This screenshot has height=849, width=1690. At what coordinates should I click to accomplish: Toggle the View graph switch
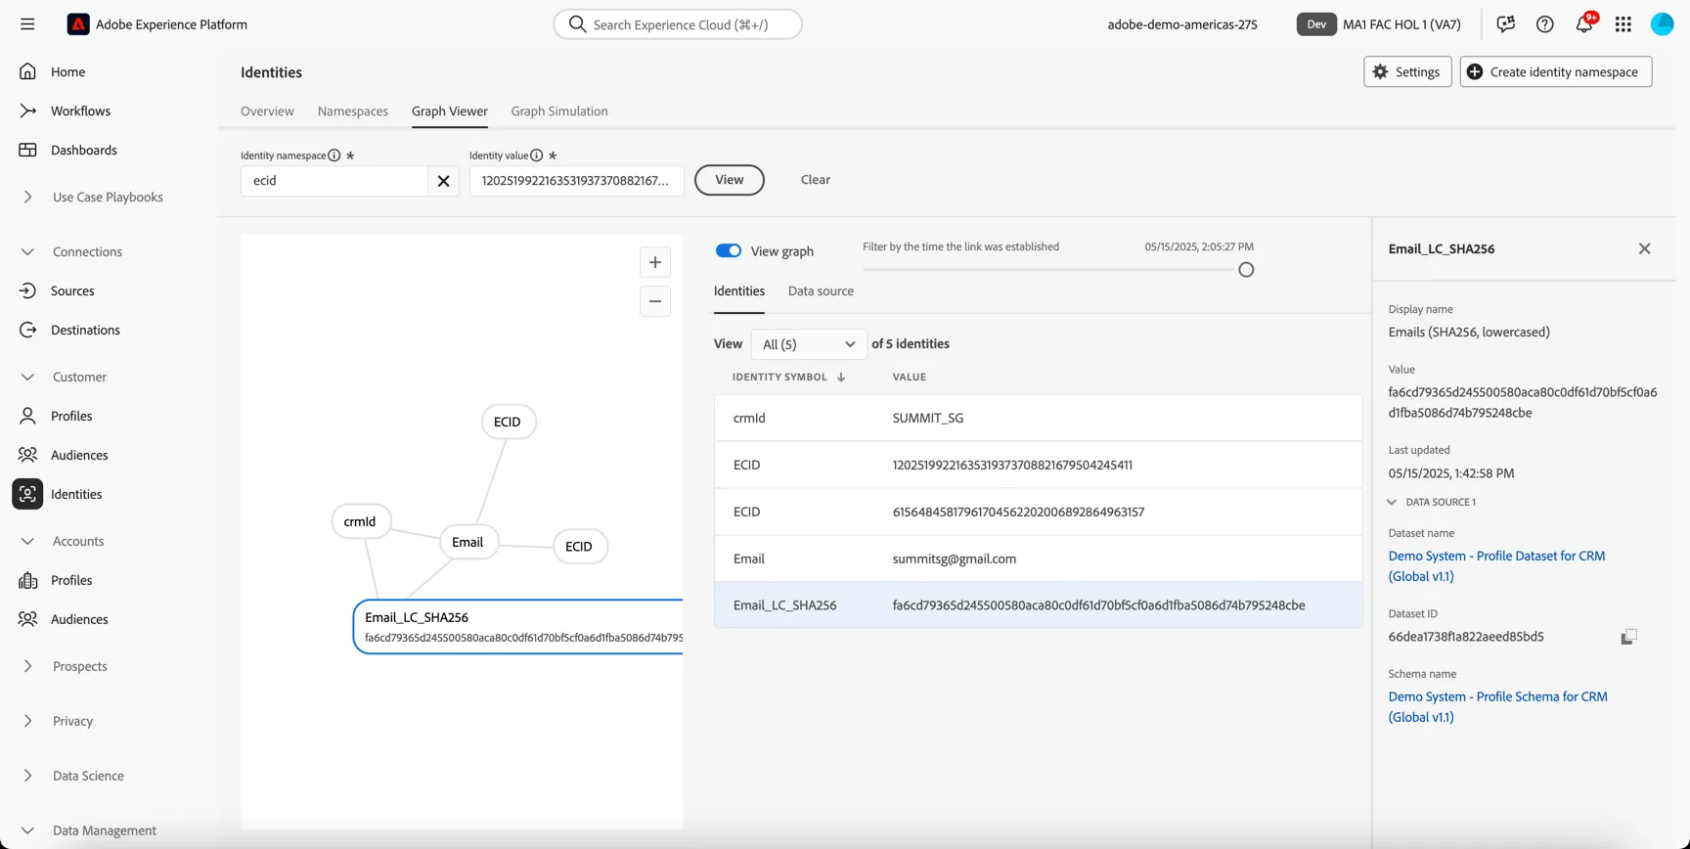tap(729, 250)
